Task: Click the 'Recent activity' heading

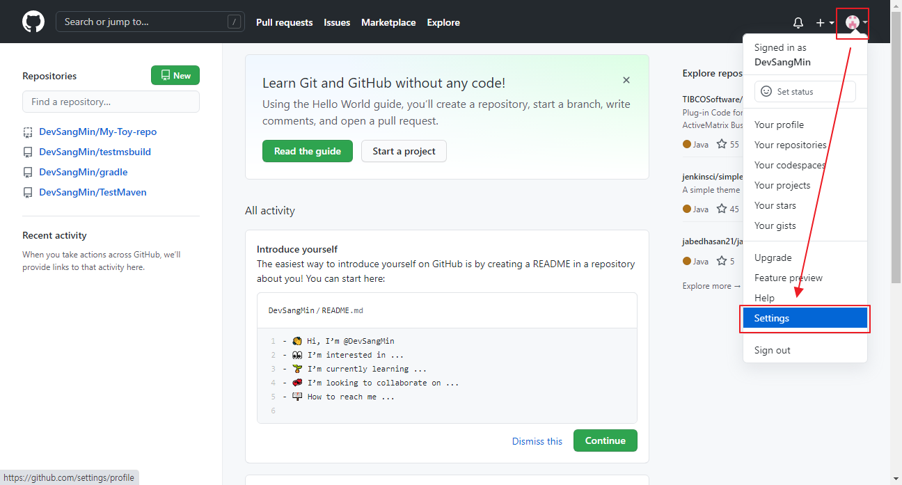Action: [54, 235]
